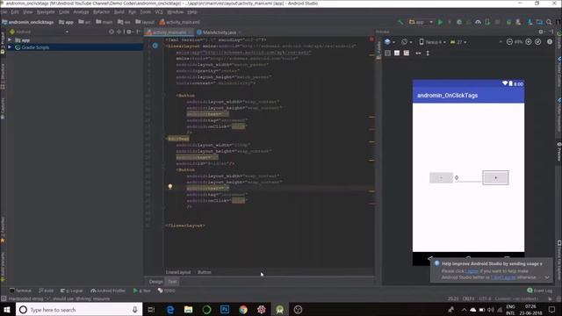562x316 pixels.
Task: Click vertical expand arrows icon in preview
Action: tap(428, 53)
